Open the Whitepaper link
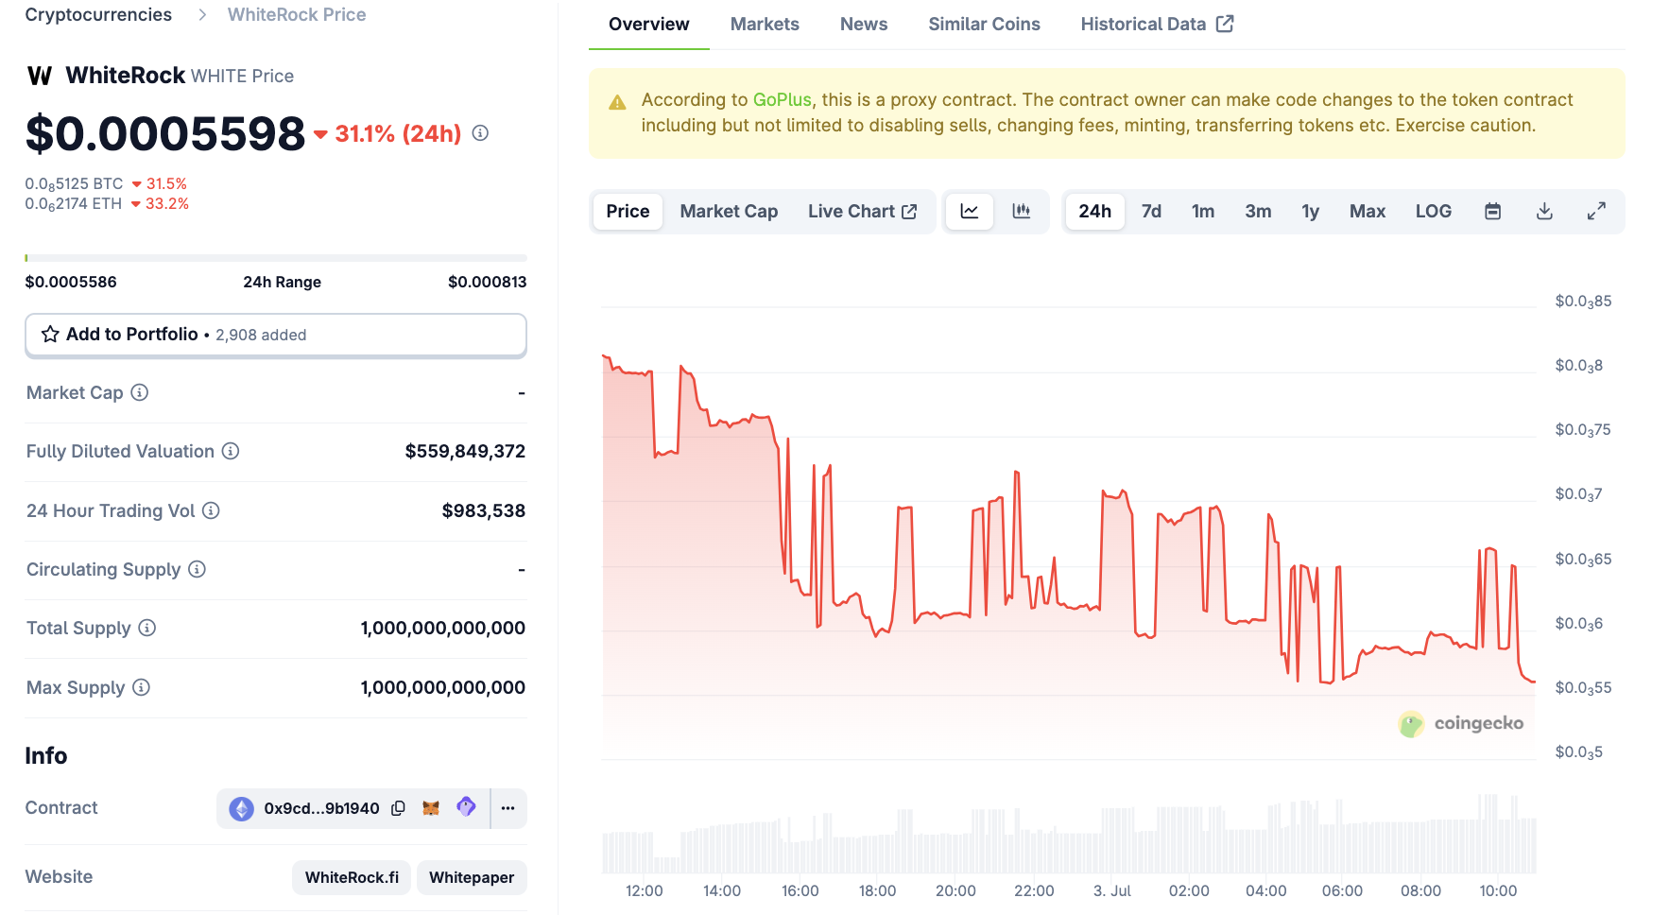Image resolution: width=1669 pixels, height=915 pixels. [x=472, y=877]
